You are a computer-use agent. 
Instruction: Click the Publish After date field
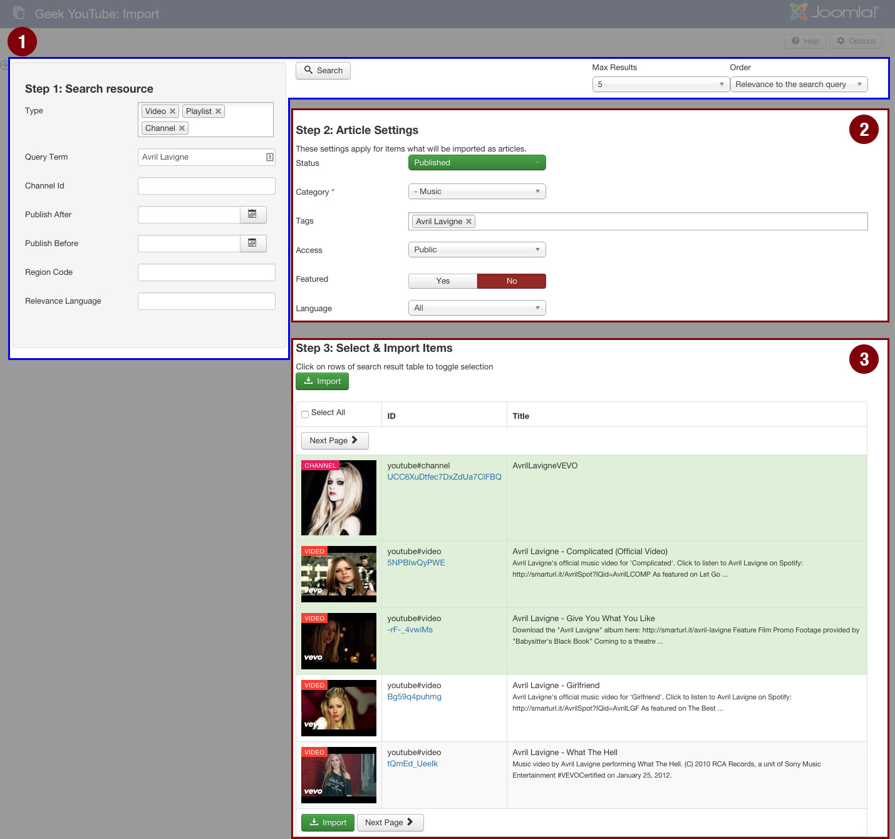tap(189, 215)
